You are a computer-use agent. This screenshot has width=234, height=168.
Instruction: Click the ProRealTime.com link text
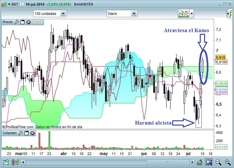19,127
